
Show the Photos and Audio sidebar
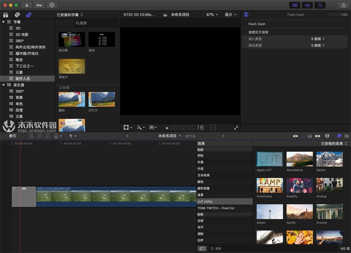[17, 15]
